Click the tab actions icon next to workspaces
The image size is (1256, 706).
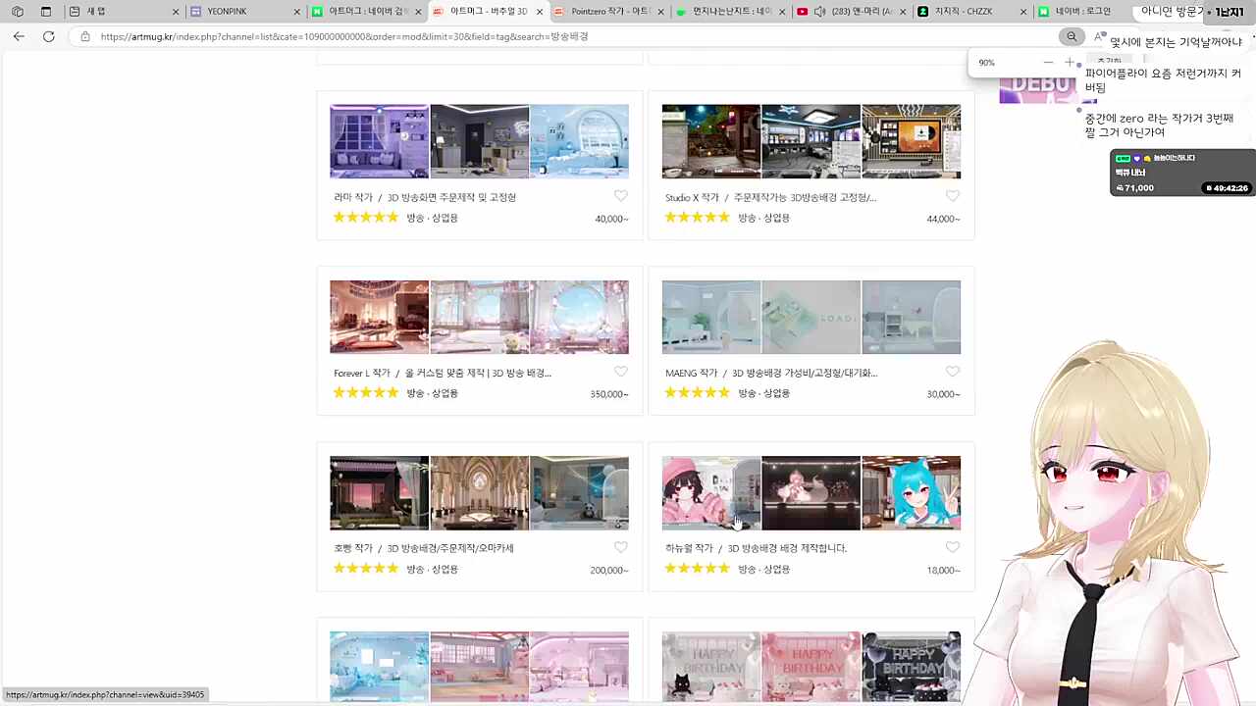tap(46, 12)
